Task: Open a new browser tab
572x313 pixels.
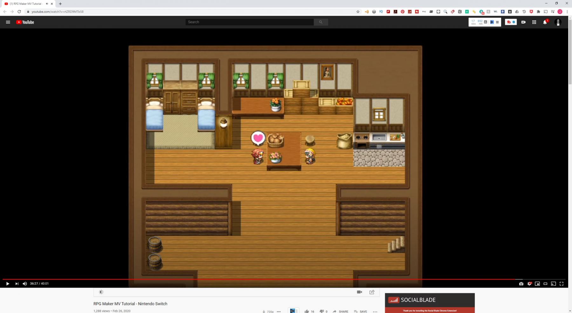Action: pyautogui.click(x=60, y=4)
